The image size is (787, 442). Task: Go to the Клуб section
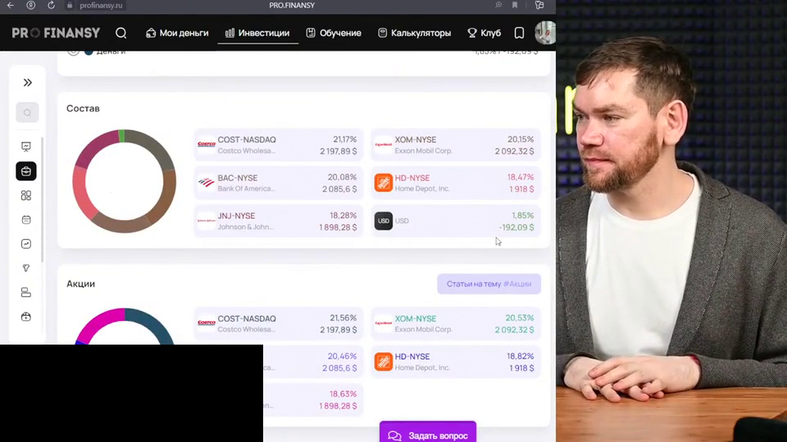pos(484,33)
